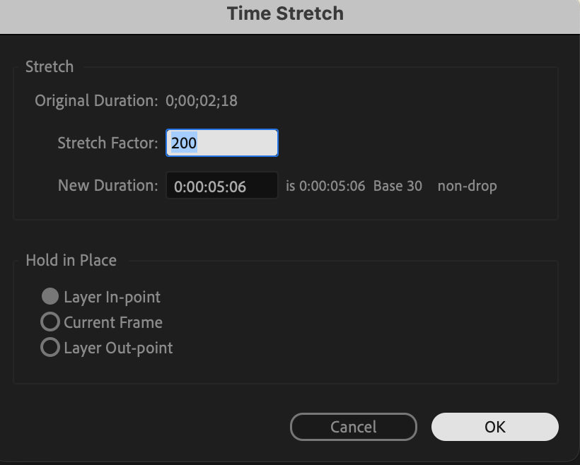Click the Hold in Place group heading

[x=71, y=260]
